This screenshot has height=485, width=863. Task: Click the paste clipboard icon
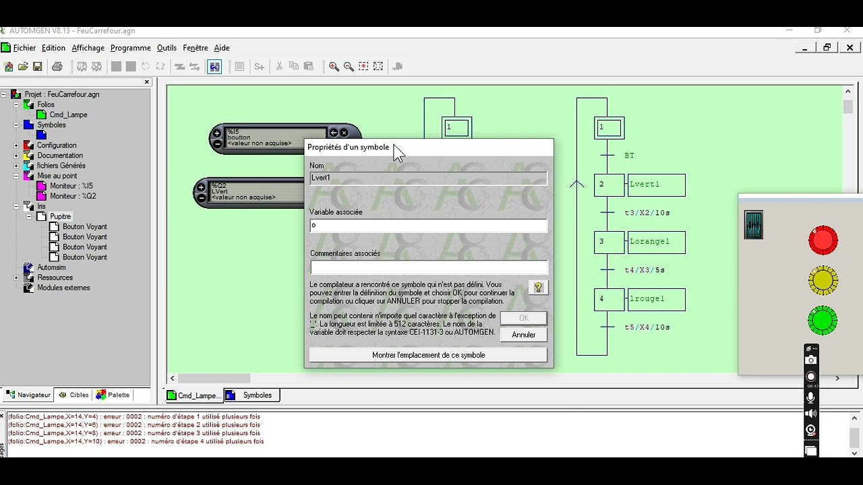point(309,67)
